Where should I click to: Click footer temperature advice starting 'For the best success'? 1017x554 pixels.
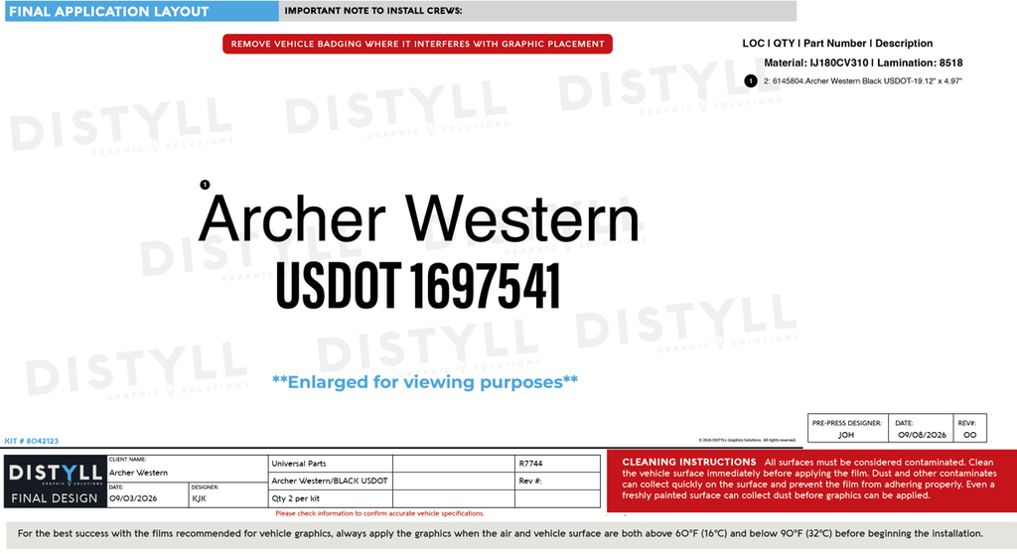(x=501, y=533)
